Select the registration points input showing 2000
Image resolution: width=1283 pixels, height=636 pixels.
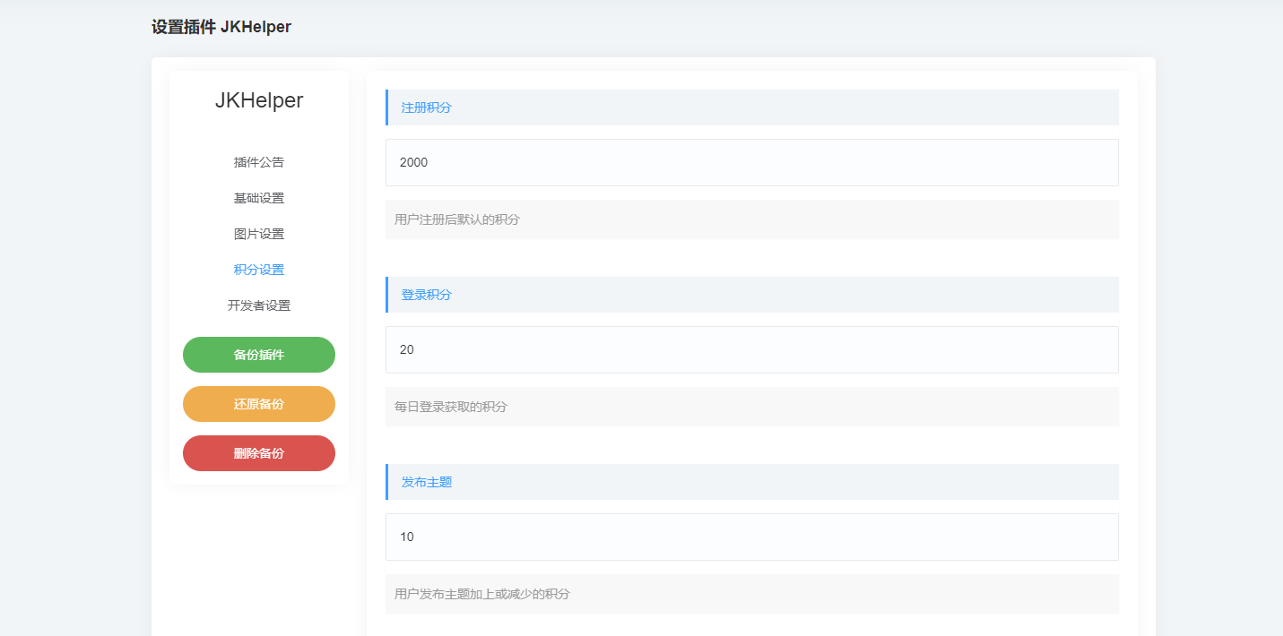(x=751, y=162)
